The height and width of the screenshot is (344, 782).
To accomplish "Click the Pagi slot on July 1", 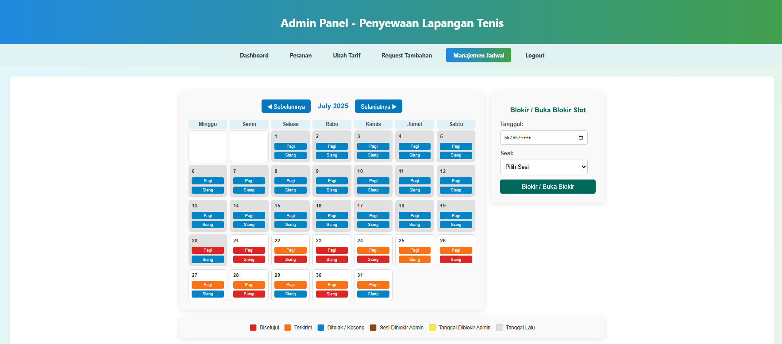I will tap(290, 146).
